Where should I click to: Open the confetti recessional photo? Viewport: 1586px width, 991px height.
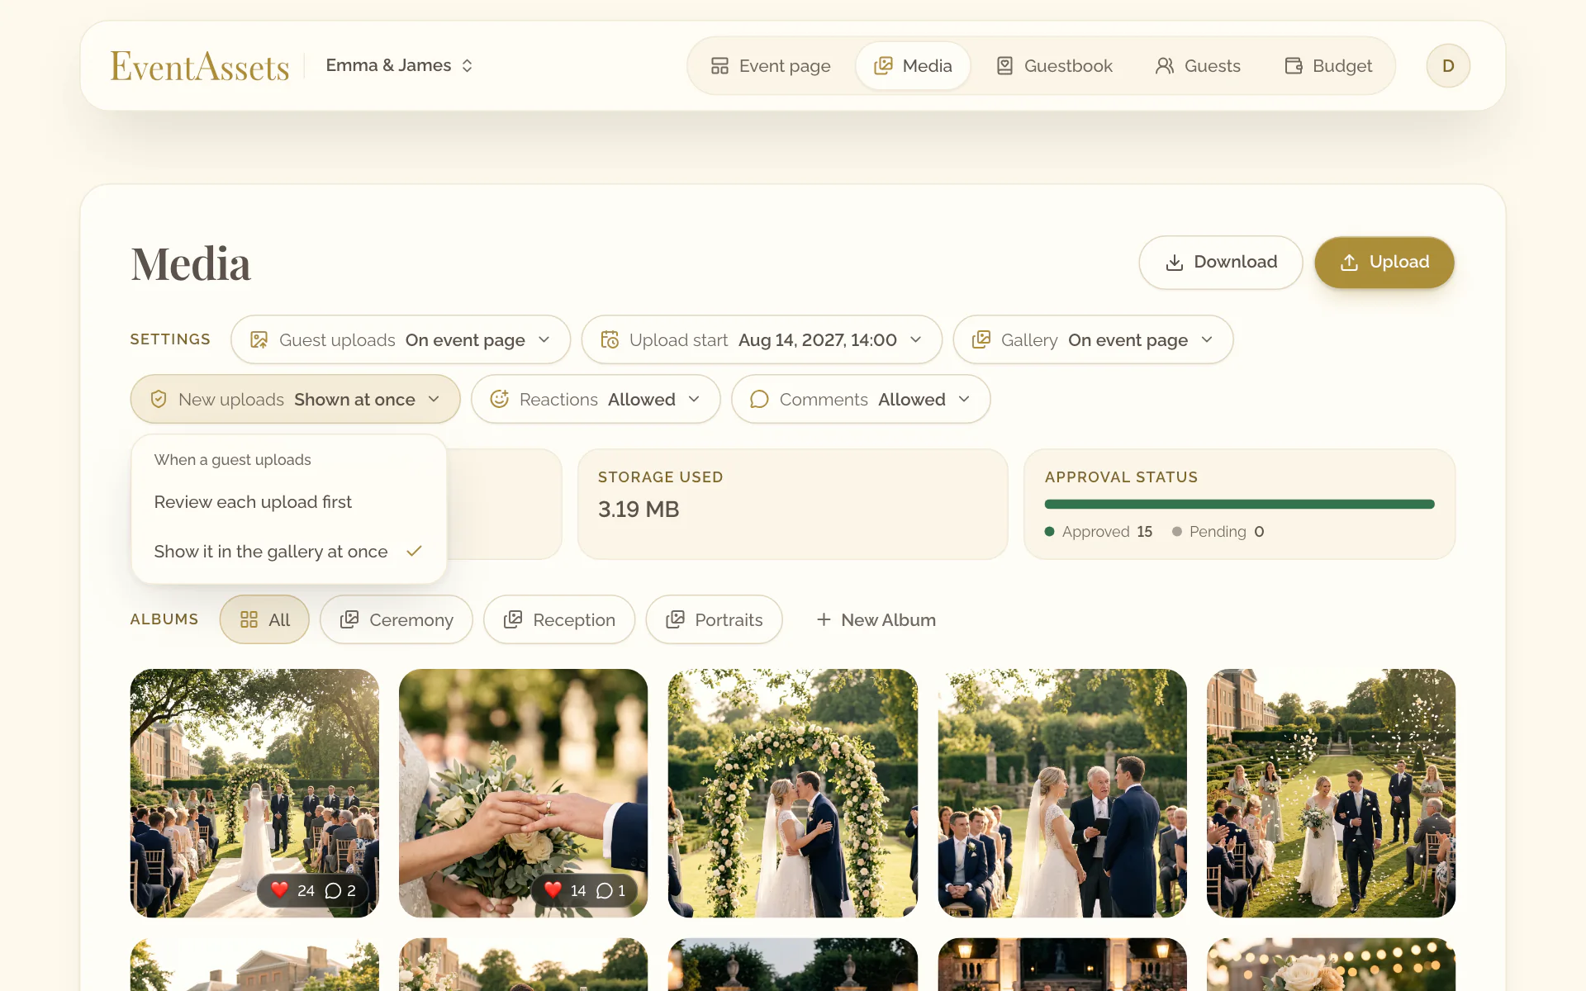point(1331,793)
